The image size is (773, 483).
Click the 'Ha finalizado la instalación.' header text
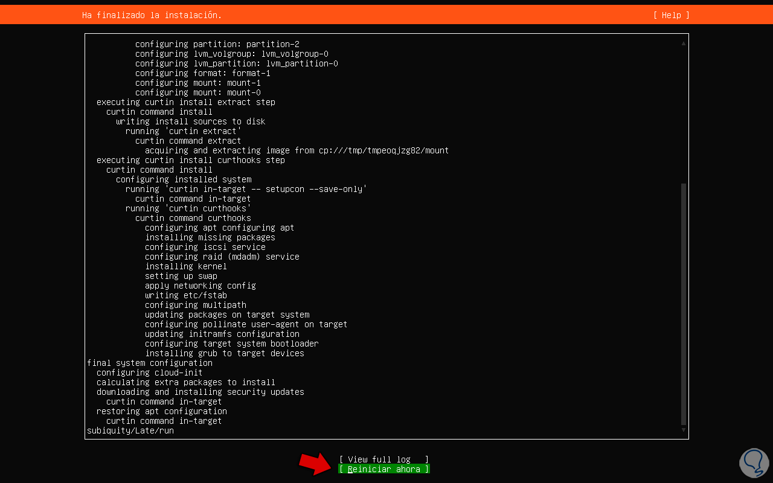(x=152, y=15)
